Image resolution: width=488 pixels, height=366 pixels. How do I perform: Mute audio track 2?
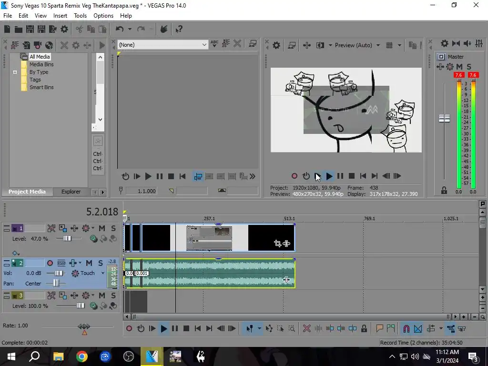(x=89, y=263)
